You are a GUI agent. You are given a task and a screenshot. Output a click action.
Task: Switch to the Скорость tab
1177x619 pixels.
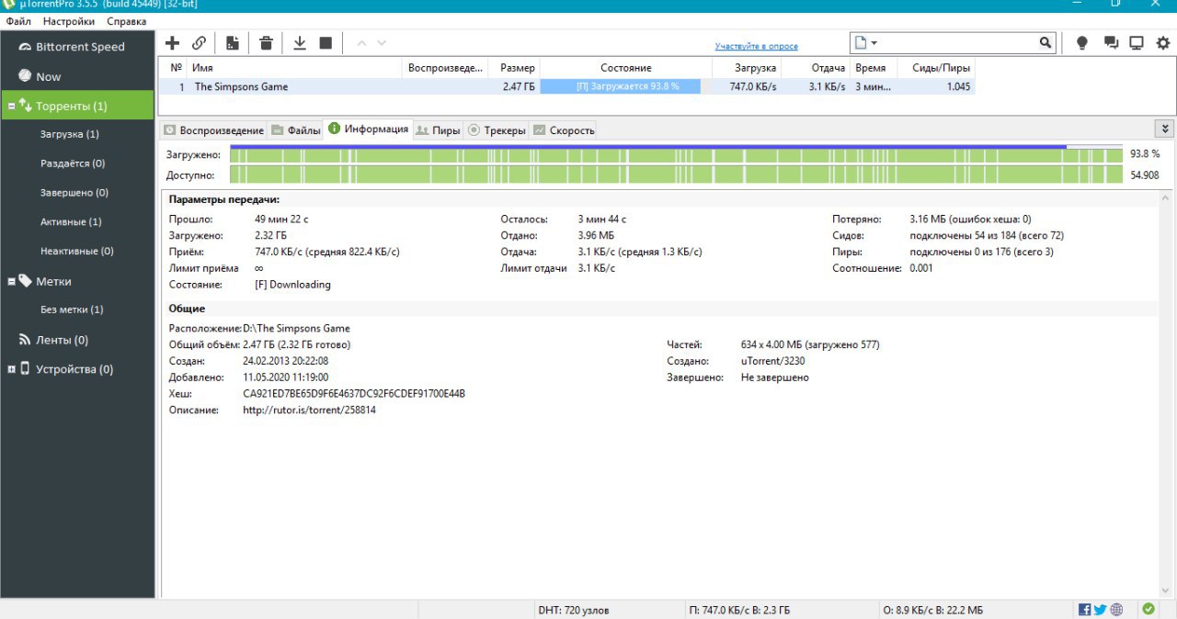click(x=564, y=130)
